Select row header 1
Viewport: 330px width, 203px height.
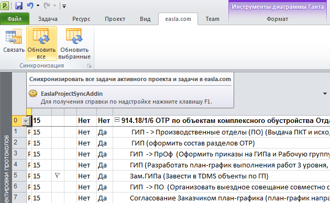coord(19,132)
